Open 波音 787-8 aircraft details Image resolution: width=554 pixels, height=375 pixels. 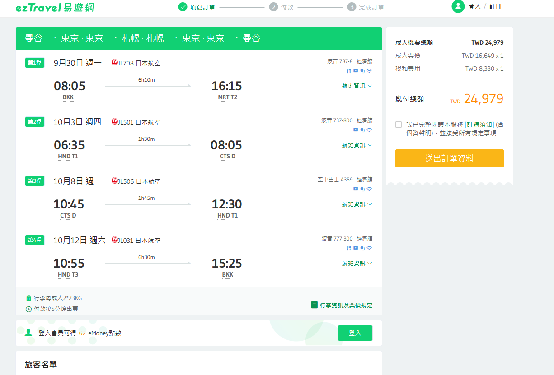(x=340, y=61)
